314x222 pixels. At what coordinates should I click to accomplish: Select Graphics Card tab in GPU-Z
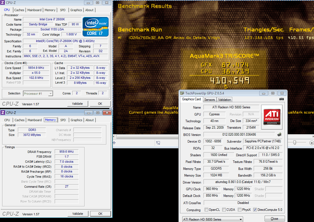pyautogui.click(x=191, y=99)
